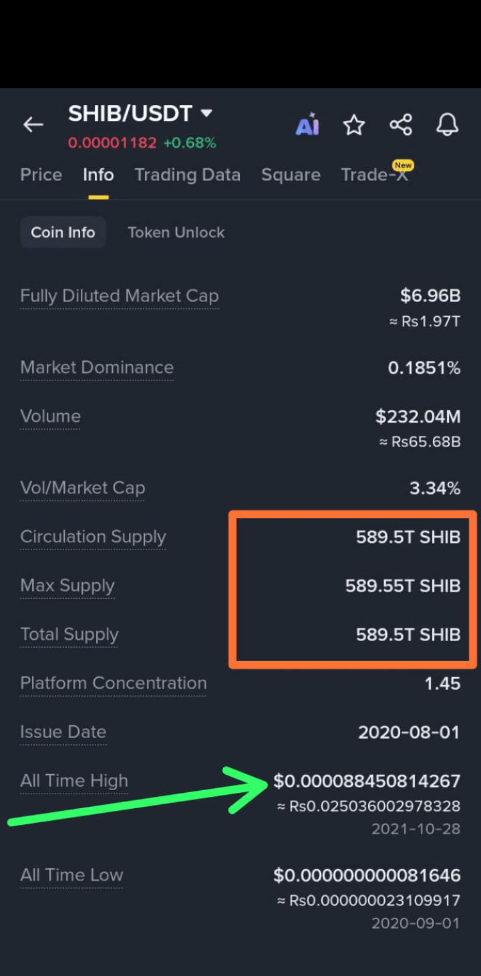Tap the back arrow icon

pos(33,124)
